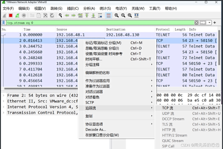Jump to the first packet icon

(x=87, y=15)
